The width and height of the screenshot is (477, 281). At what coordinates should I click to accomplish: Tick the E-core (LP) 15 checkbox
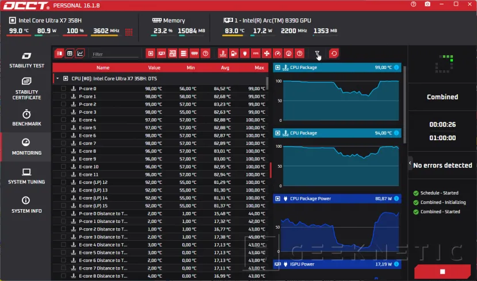63,206
